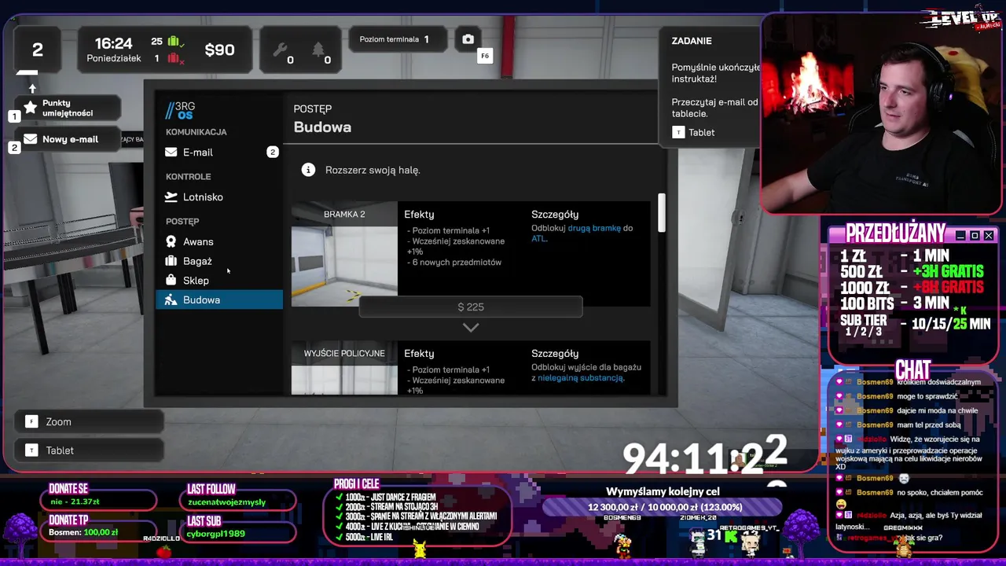Click the stream donation goal progress bar
This screenshot has height=566, width=1006.
pos(663,507)
